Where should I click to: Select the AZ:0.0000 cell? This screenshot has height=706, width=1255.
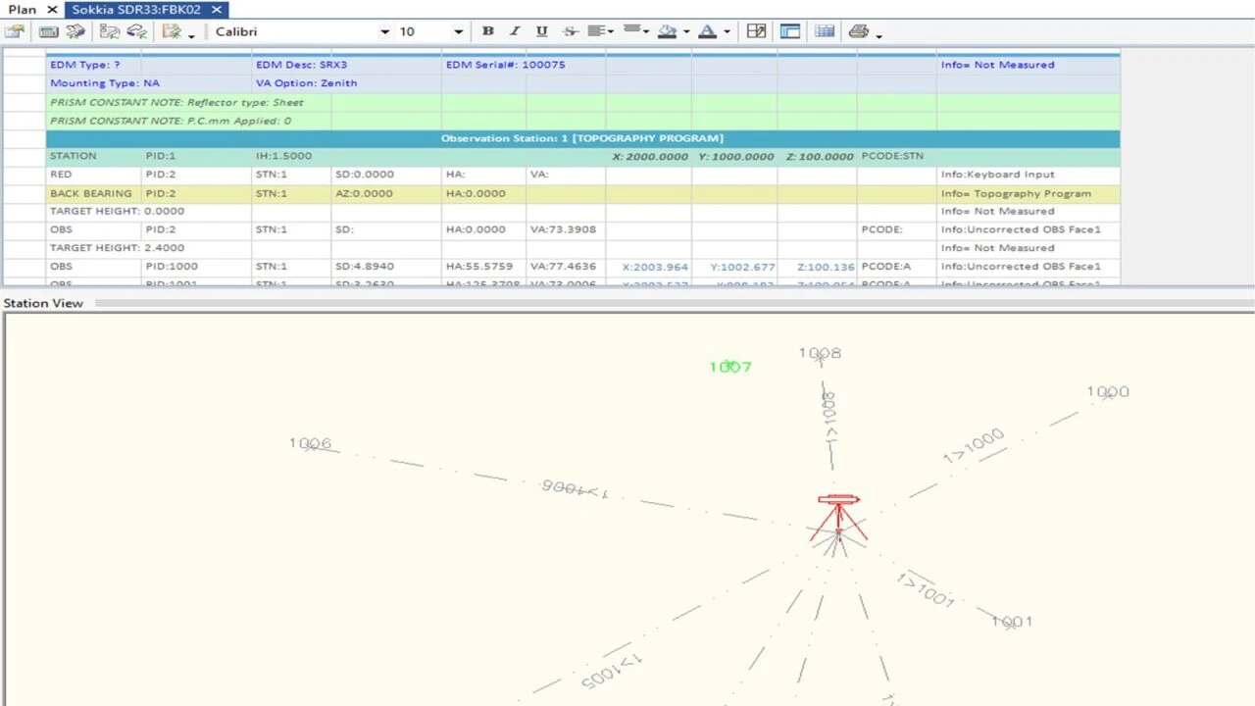(x=386, y=193)
